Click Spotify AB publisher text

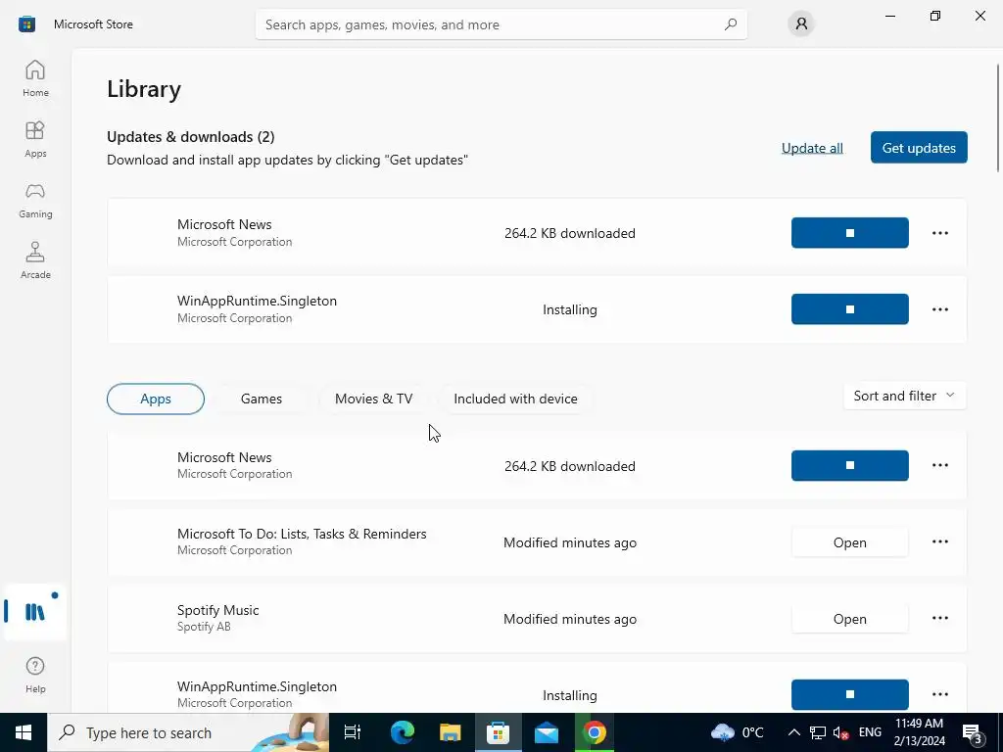click(204, 627)
